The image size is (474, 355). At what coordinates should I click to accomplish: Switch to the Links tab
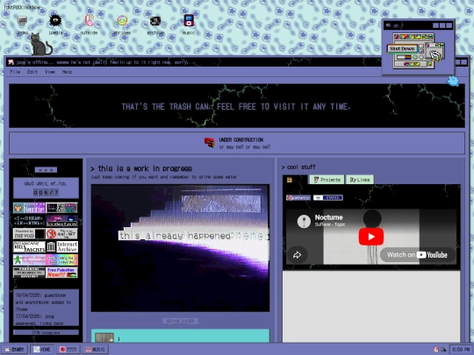360,180
